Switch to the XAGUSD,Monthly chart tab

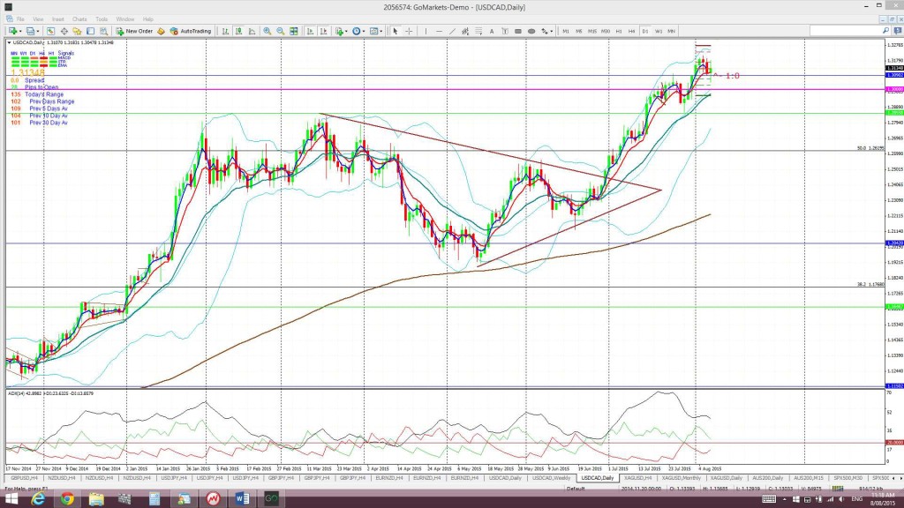pos(681,478)
